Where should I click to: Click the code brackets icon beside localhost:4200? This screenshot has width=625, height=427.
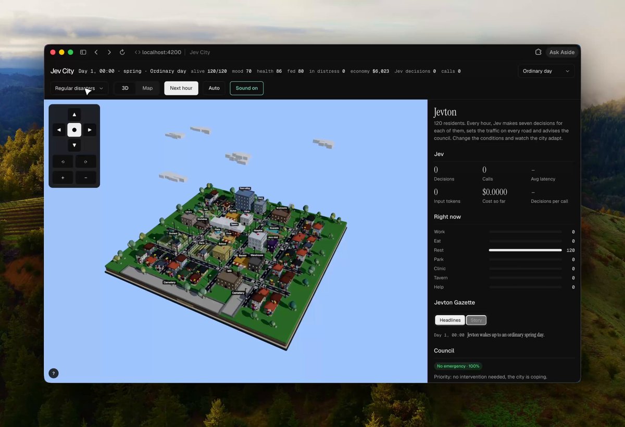[137, 52]
